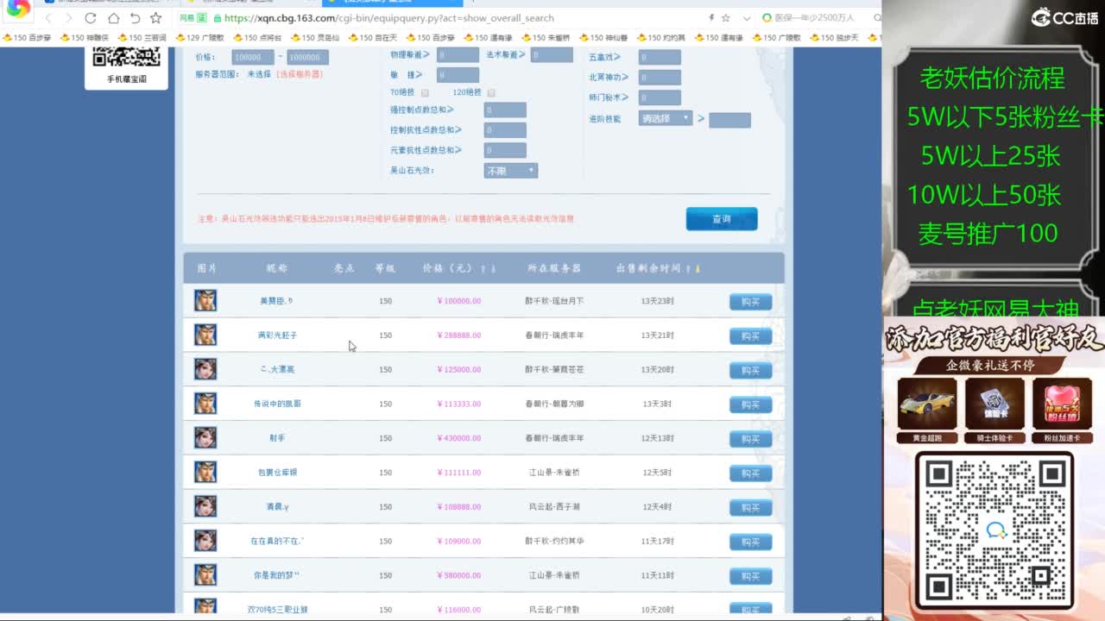Viewport: 1105px width, 621px height.
Task: Enable the 120绝技 checkbox
Action: click(491, 92)
